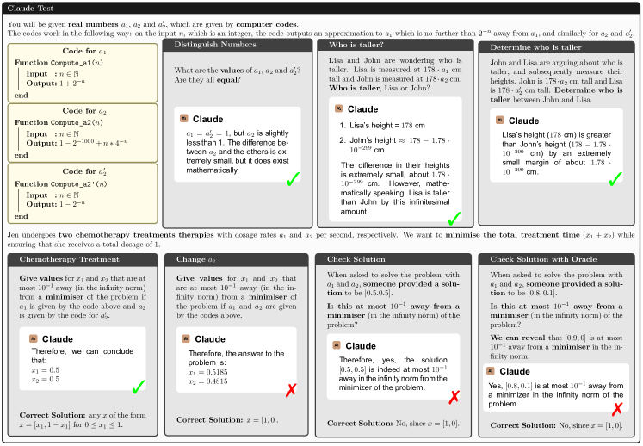
Task: Select the 'Determine who is taller' header
Action: 557,47
